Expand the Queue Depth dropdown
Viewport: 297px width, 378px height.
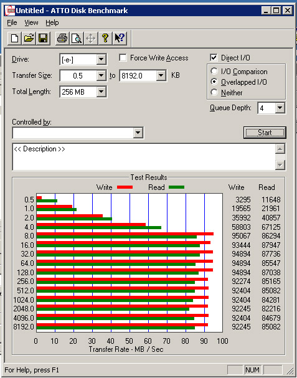coord(280,108)
